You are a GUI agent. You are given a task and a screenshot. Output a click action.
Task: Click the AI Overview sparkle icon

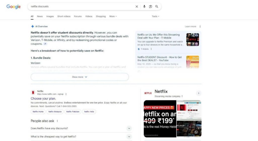tap(33, 26)
